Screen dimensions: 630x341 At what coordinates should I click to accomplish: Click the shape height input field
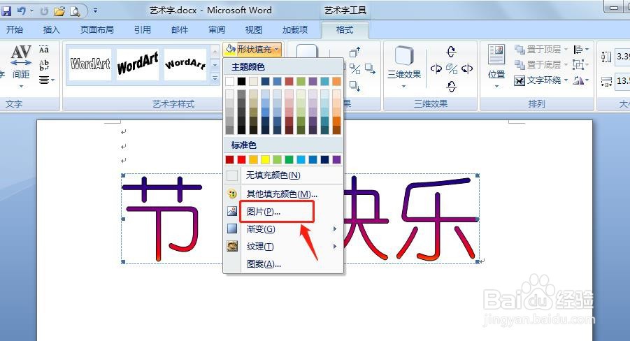click(x=622, y=56)
